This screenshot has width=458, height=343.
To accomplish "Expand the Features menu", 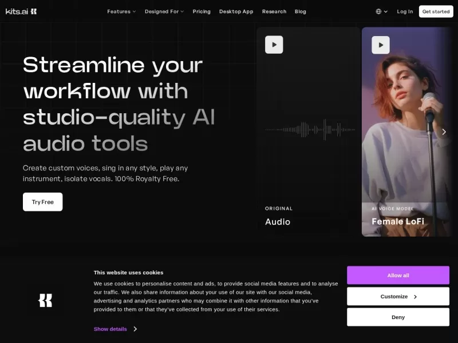I will 121,11.
